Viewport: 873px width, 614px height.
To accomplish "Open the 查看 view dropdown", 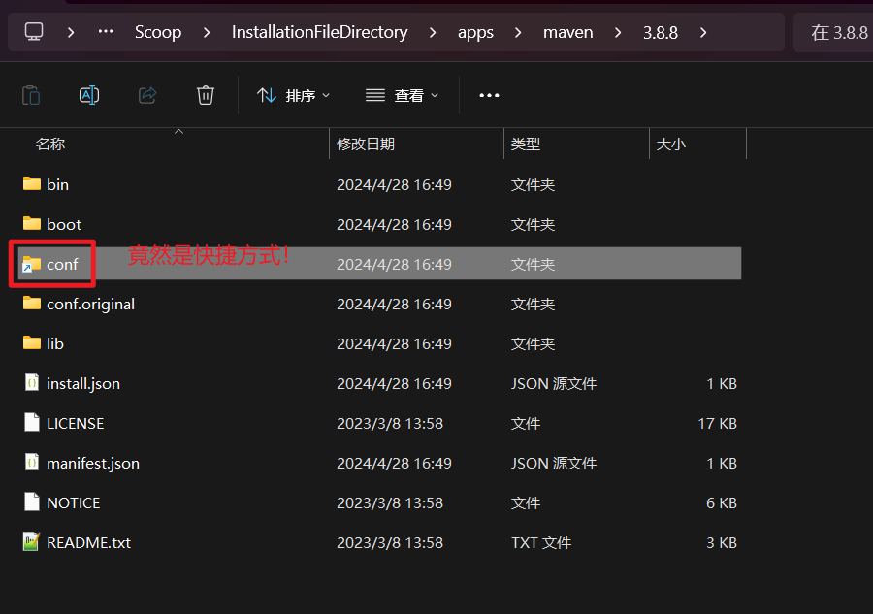I will (403, 95).
